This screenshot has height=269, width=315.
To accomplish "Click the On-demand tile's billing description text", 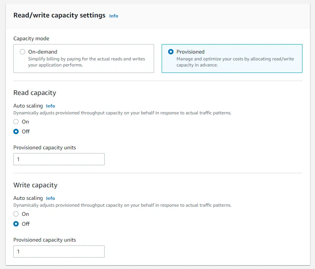I will [86, 62].
